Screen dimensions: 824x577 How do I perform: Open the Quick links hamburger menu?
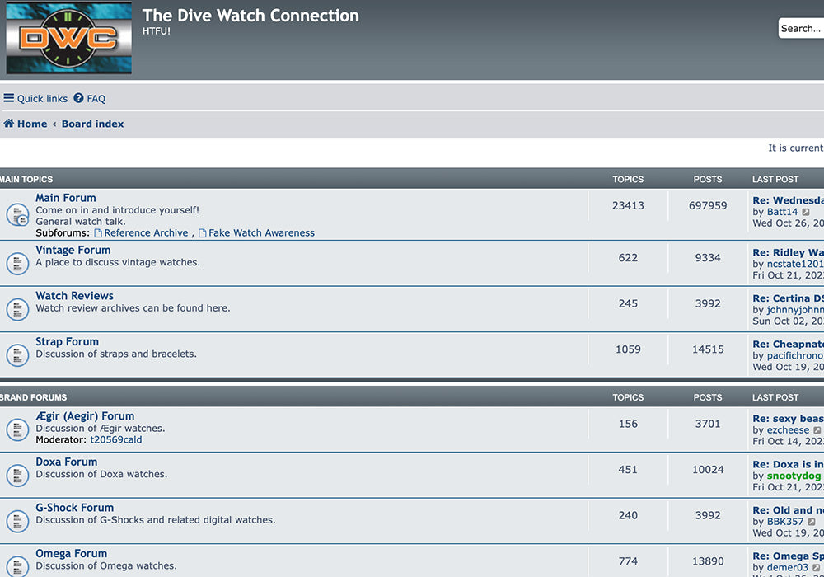click(x=35, y=98)
